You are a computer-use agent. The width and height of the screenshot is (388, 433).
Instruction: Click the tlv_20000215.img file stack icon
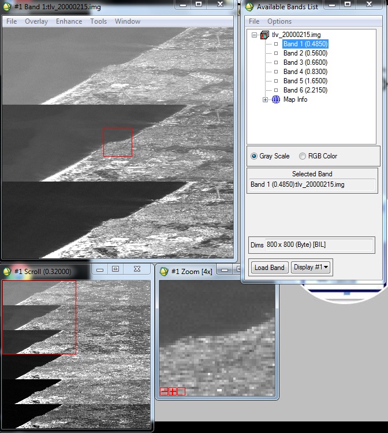(264, 35)
